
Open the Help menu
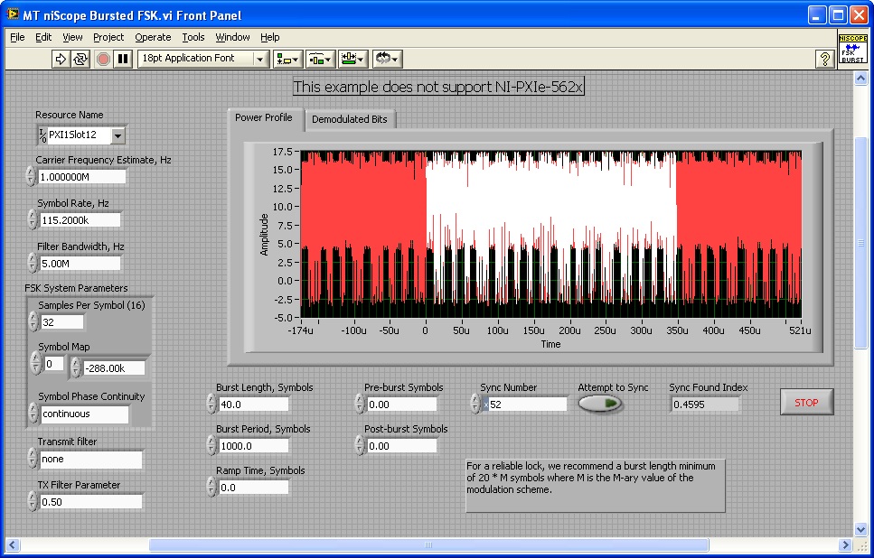click(269, 37)
